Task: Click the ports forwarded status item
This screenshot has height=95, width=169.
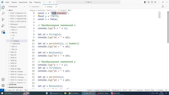Action: click(x=26, y=90)
